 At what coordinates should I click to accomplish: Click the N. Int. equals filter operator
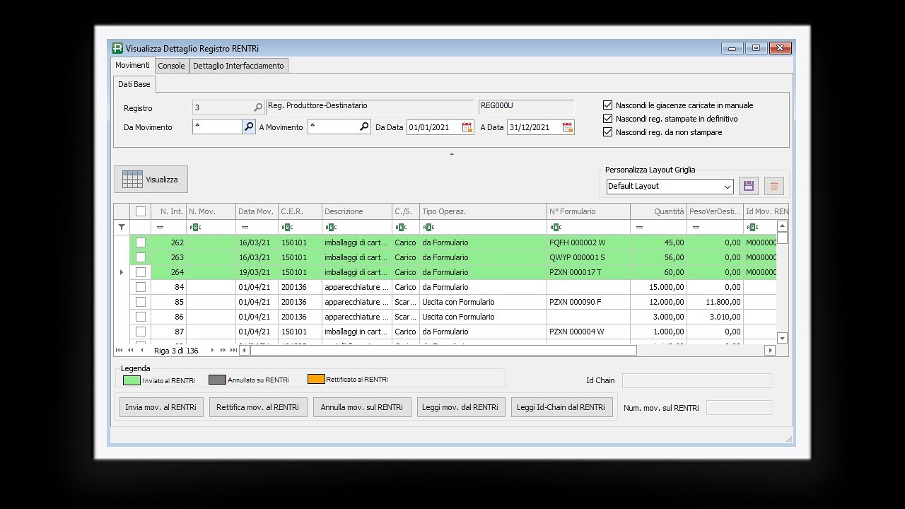click(x=160, y=227)
